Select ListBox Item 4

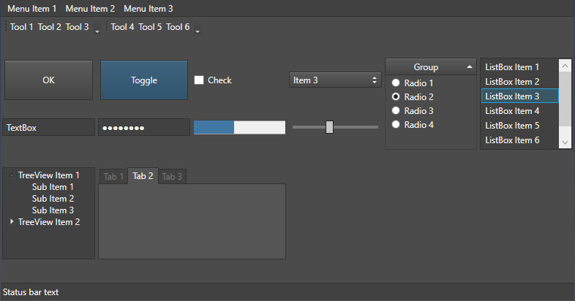(519, 111)
